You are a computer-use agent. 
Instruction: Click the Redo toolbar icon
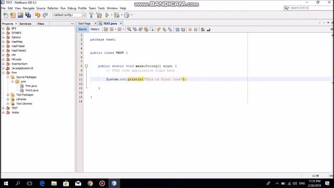(x=45, y=15)
